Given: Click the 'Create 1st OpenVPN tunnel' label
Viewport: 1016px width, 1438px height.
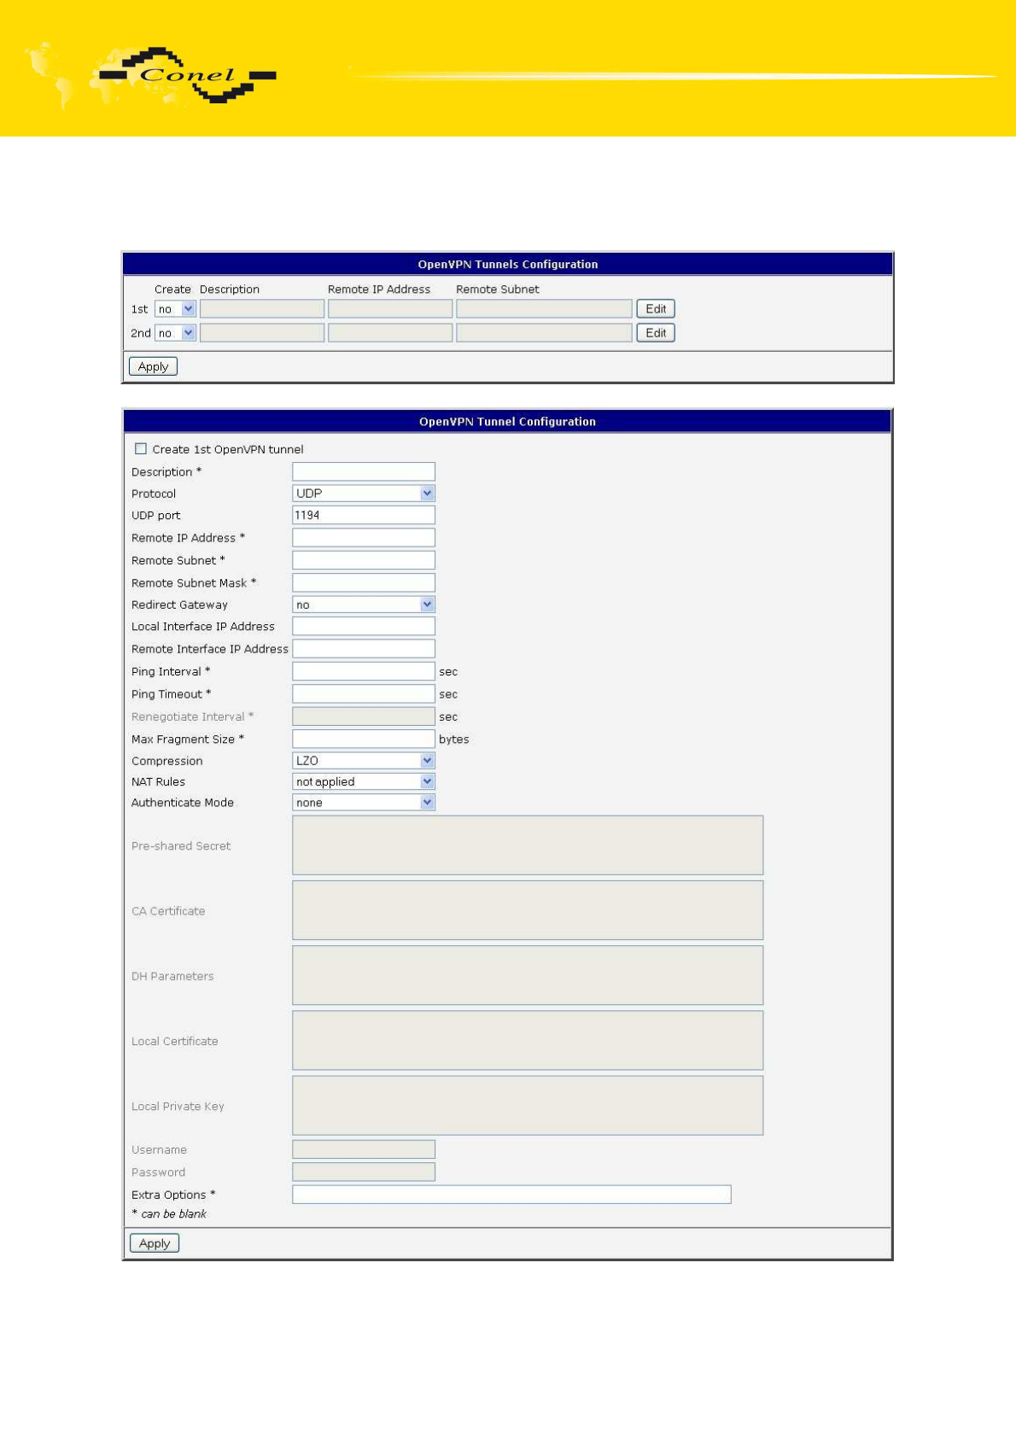Looking at the screenshot, I should [228, 449].
